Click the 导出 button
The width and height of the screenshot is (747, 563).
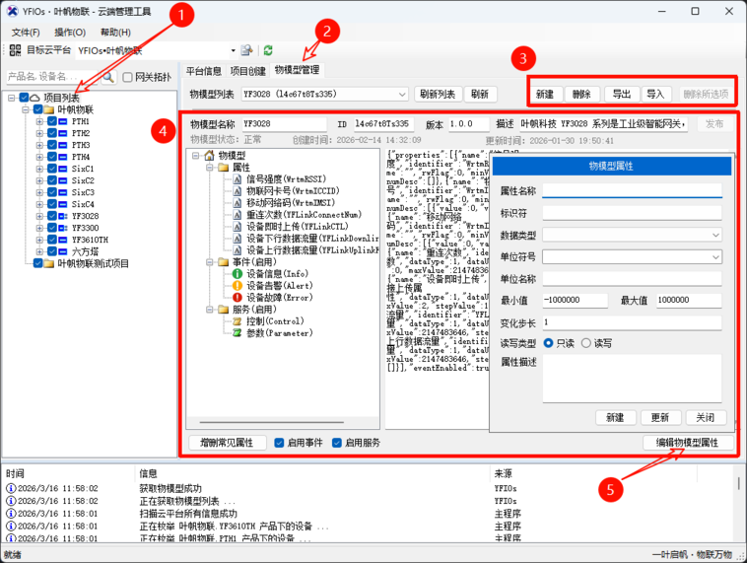pyautogui.click(x=622, y=95)
